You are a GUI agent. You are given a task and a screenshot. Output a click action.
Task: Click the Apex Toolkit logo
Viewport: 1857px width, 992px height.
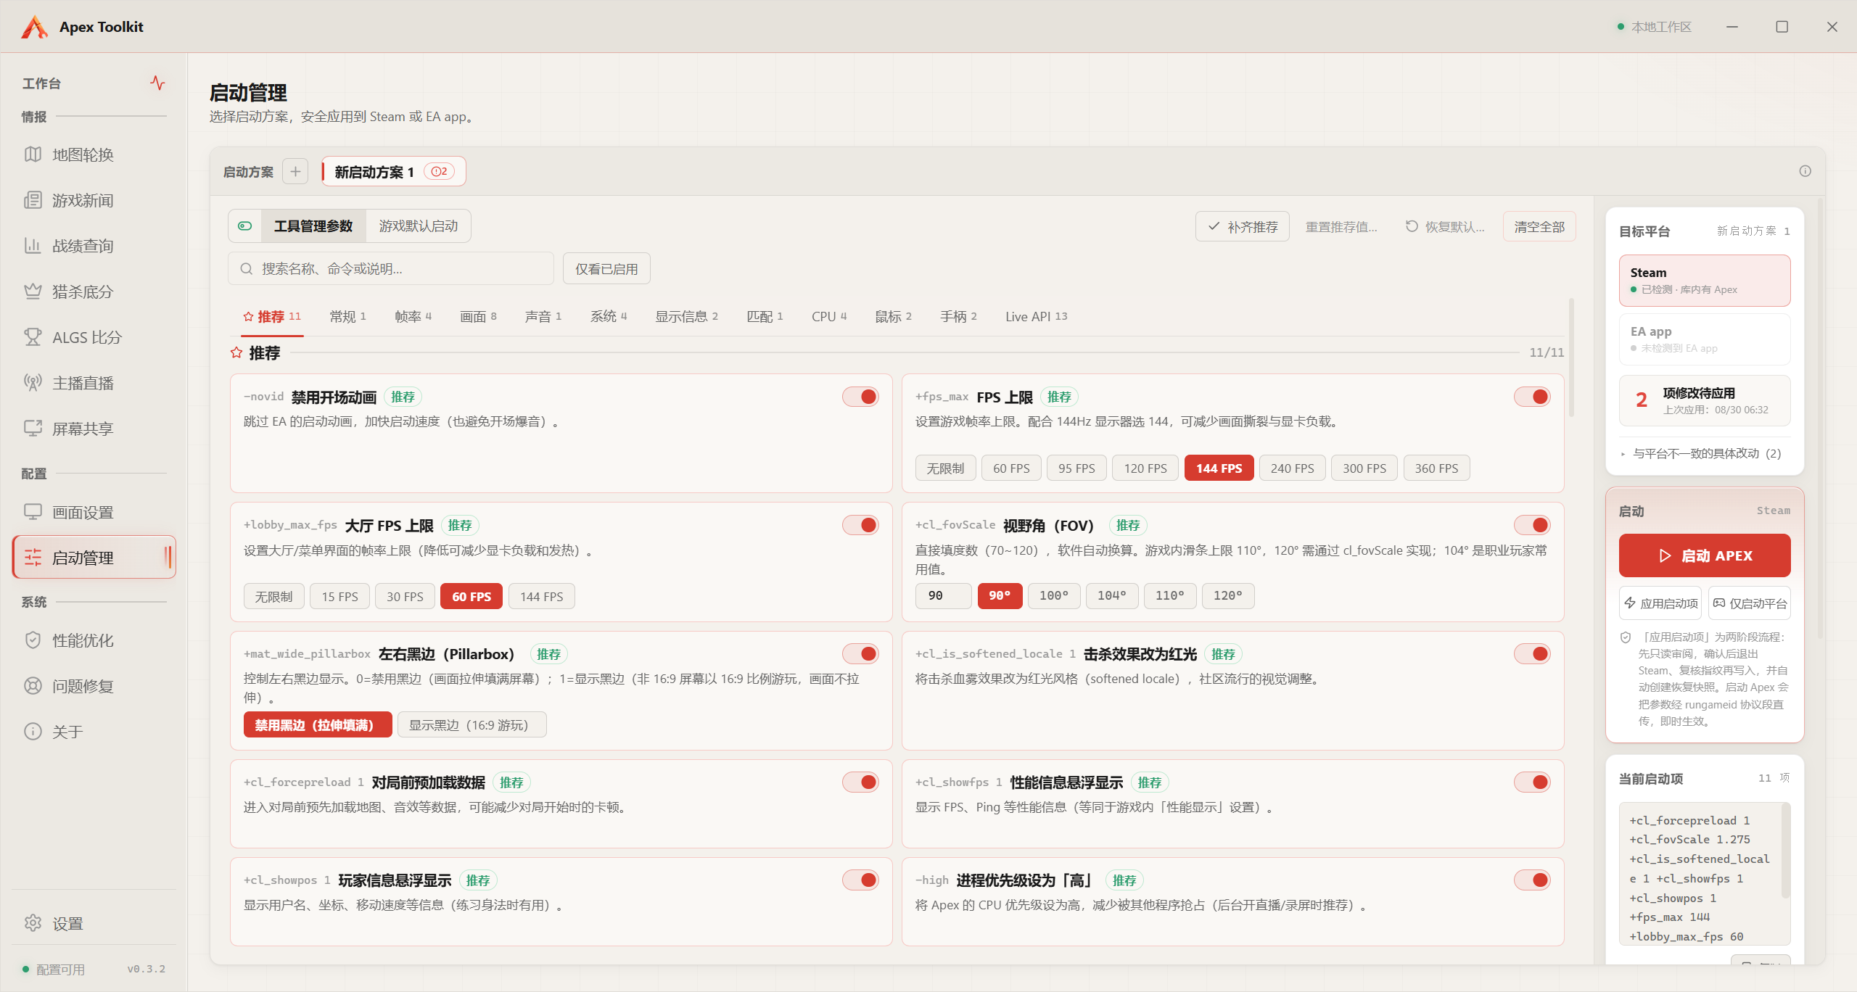[x=34, y=27]
